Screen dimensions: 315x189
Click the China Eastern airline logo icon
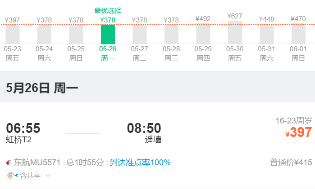point(9,163)
